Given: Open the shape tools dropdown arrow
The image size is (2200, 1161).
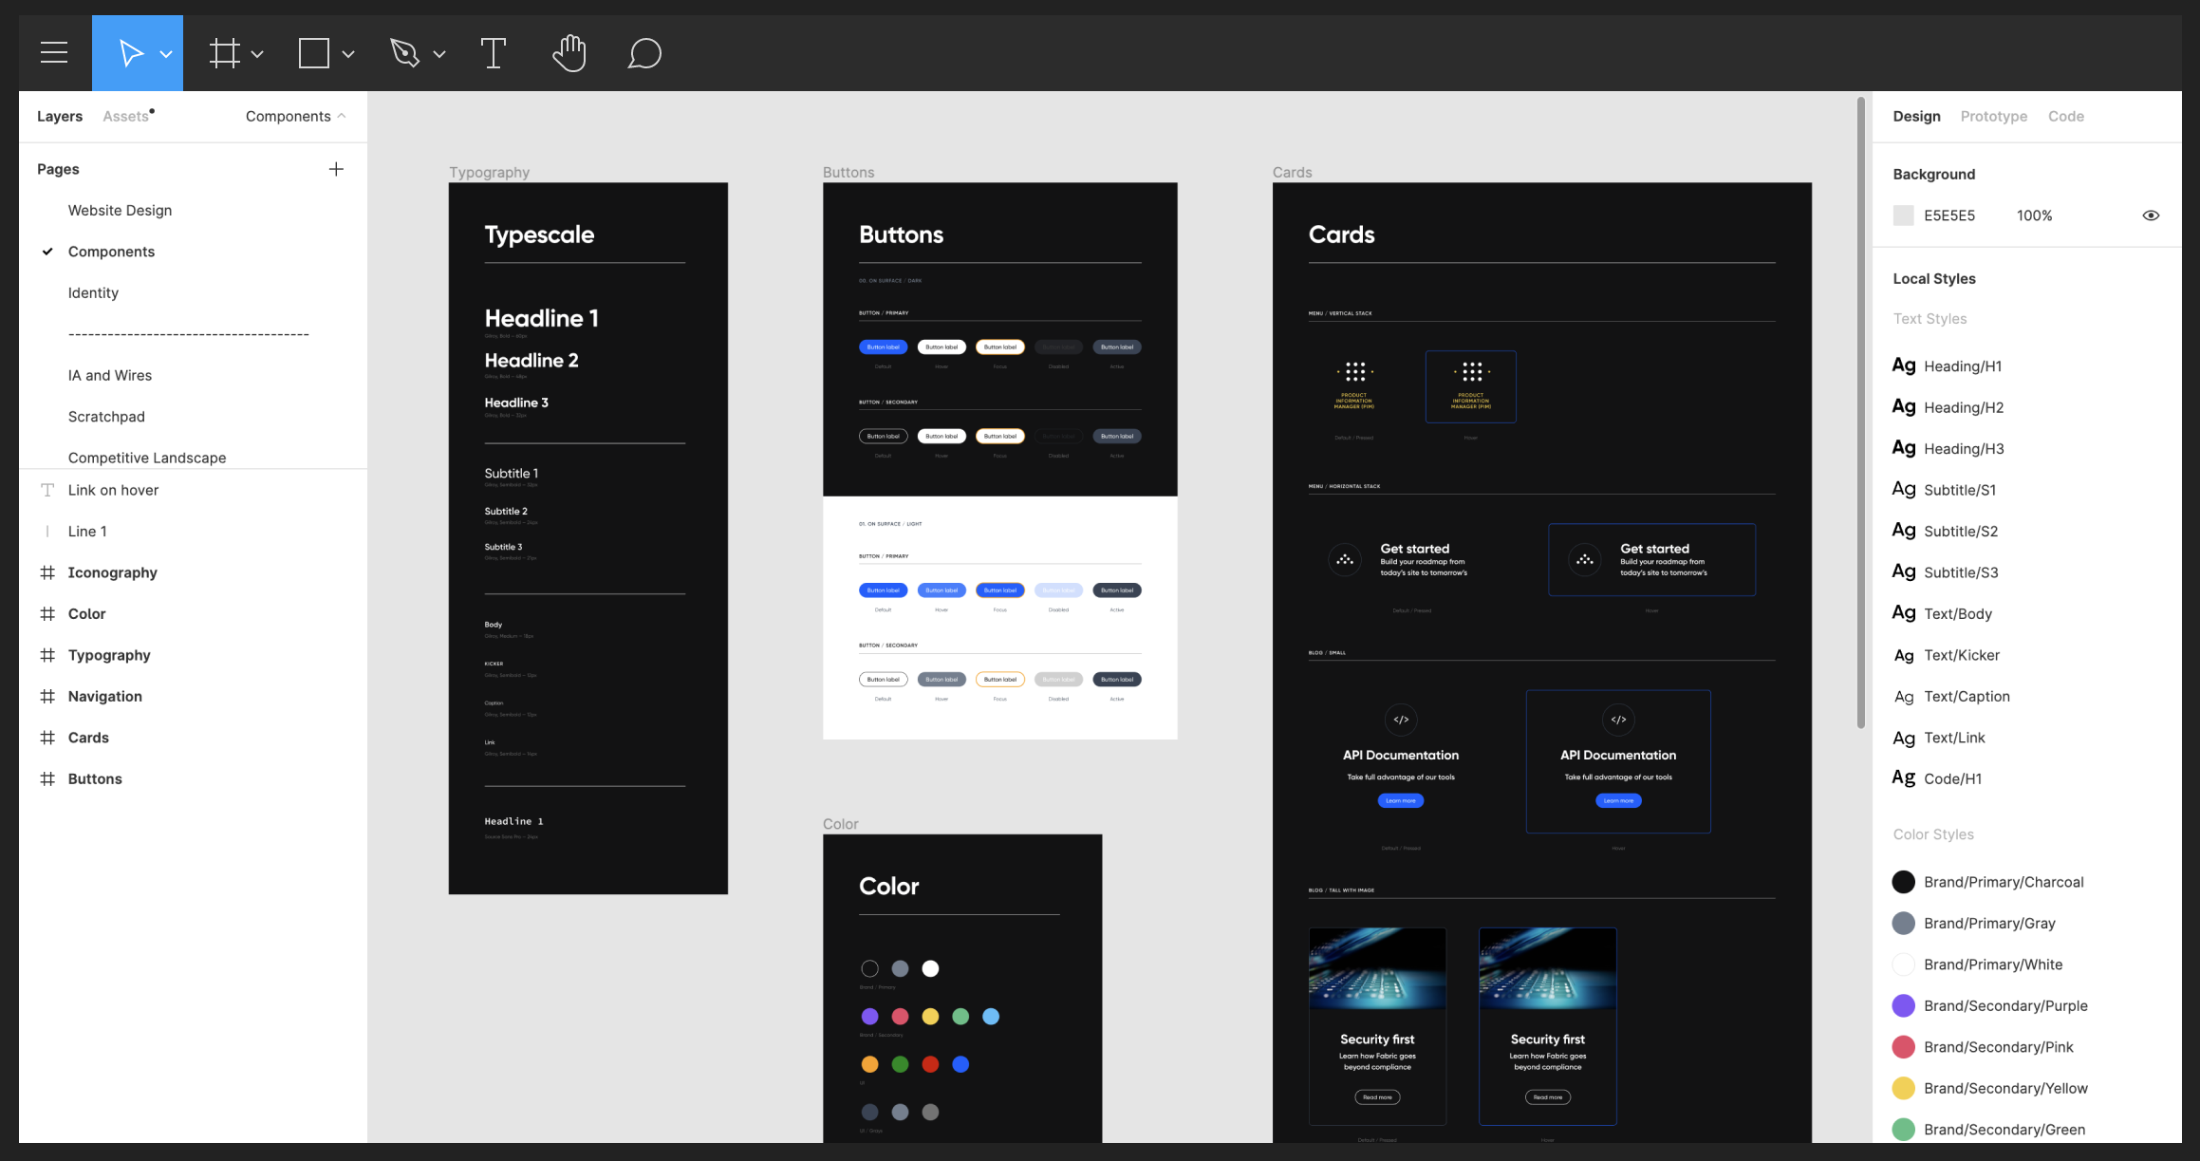Looking at the screenshot, I should tap(348, 54).
